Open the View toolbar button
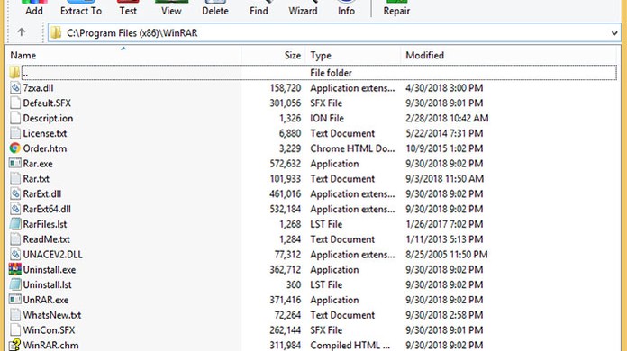 click(171, 8)
